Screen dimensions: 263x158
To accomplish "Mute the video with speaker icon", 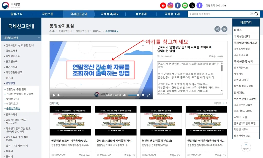I will [125, 95].
